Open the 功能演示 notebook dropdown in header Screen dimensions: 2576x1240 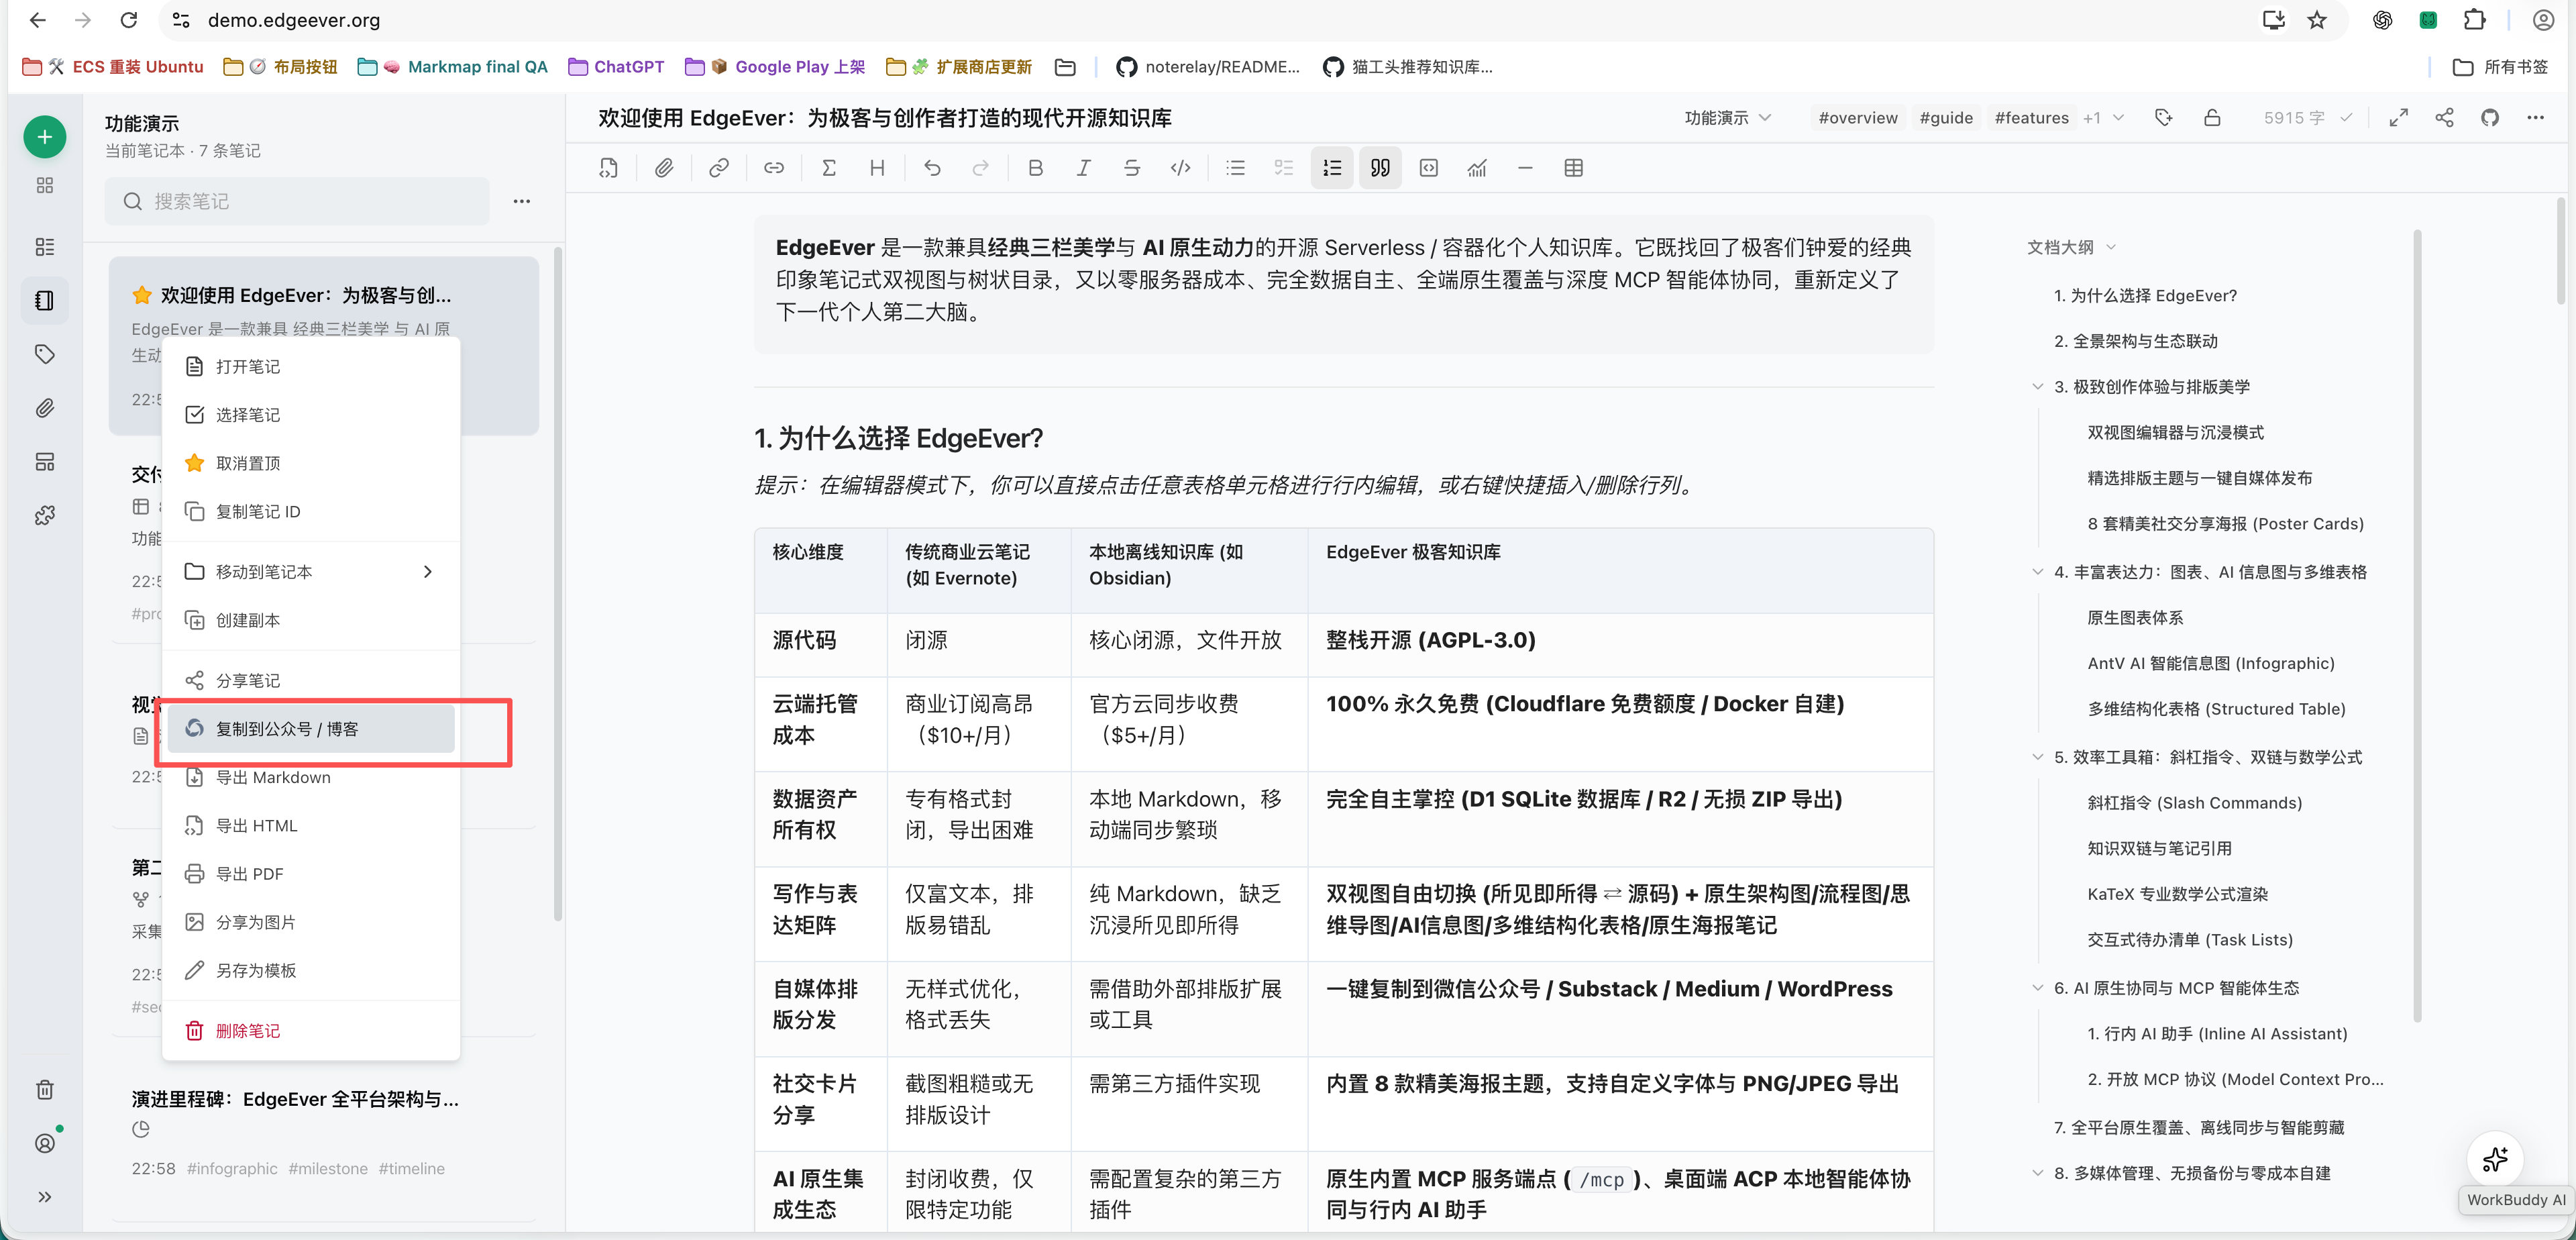pos(1727,118)
